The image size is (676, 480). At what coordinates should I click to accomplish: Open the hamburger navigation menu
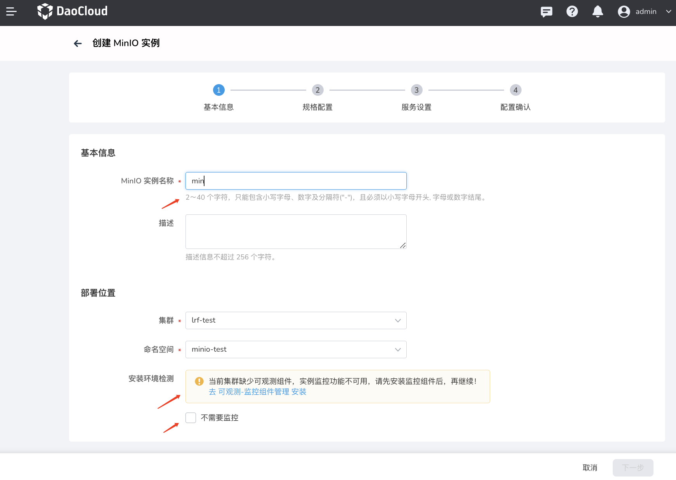click(x=11, y=12)
